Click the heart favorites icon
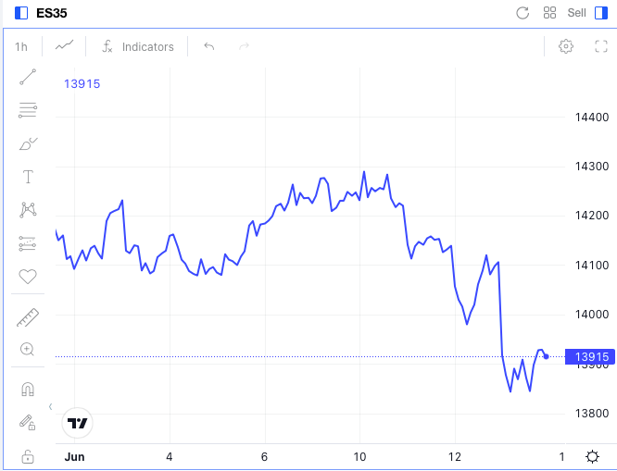 coord(28,277)
